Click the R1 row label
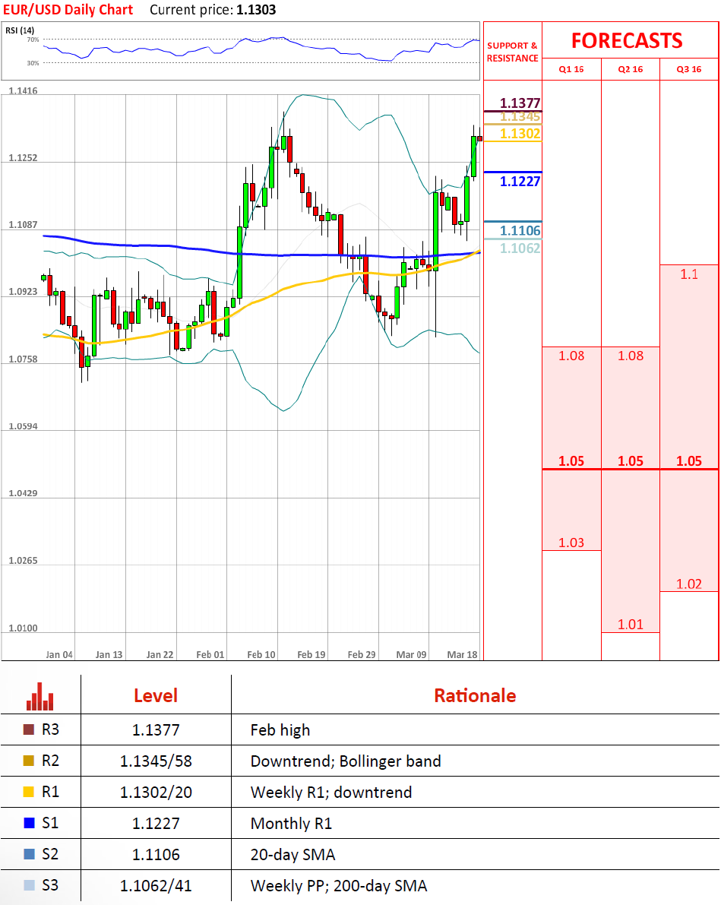Screen dimensions: 721x905 pyautogui.click(x=50, y=792)
